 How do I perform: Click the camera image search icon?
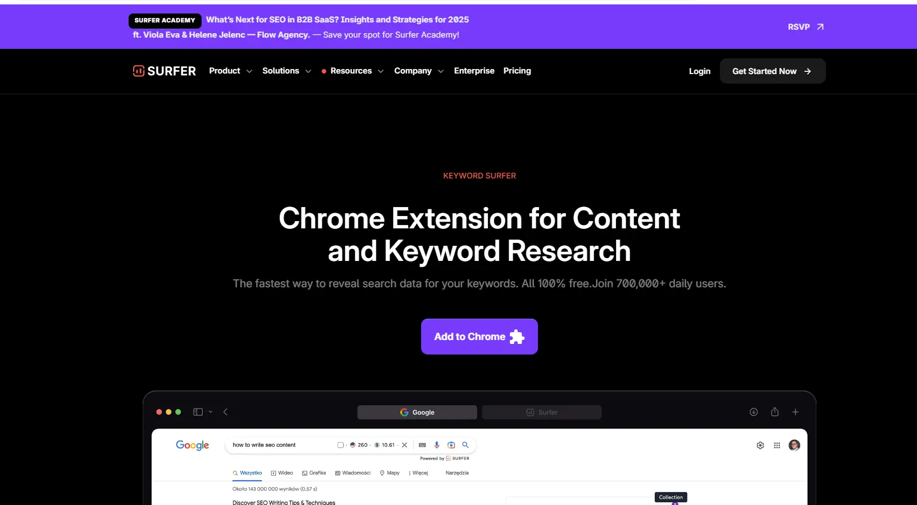(x=451, y=445)
